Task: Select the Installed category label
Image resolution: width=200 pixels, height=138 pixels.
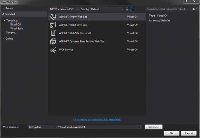Action: [10, 14]
